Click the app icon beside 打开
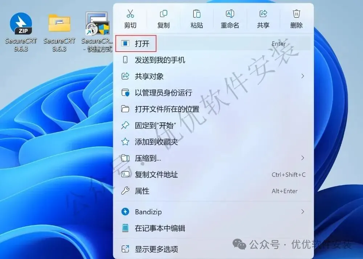The height and width of the screenshot is (259, 363). (x=125, y=43)
